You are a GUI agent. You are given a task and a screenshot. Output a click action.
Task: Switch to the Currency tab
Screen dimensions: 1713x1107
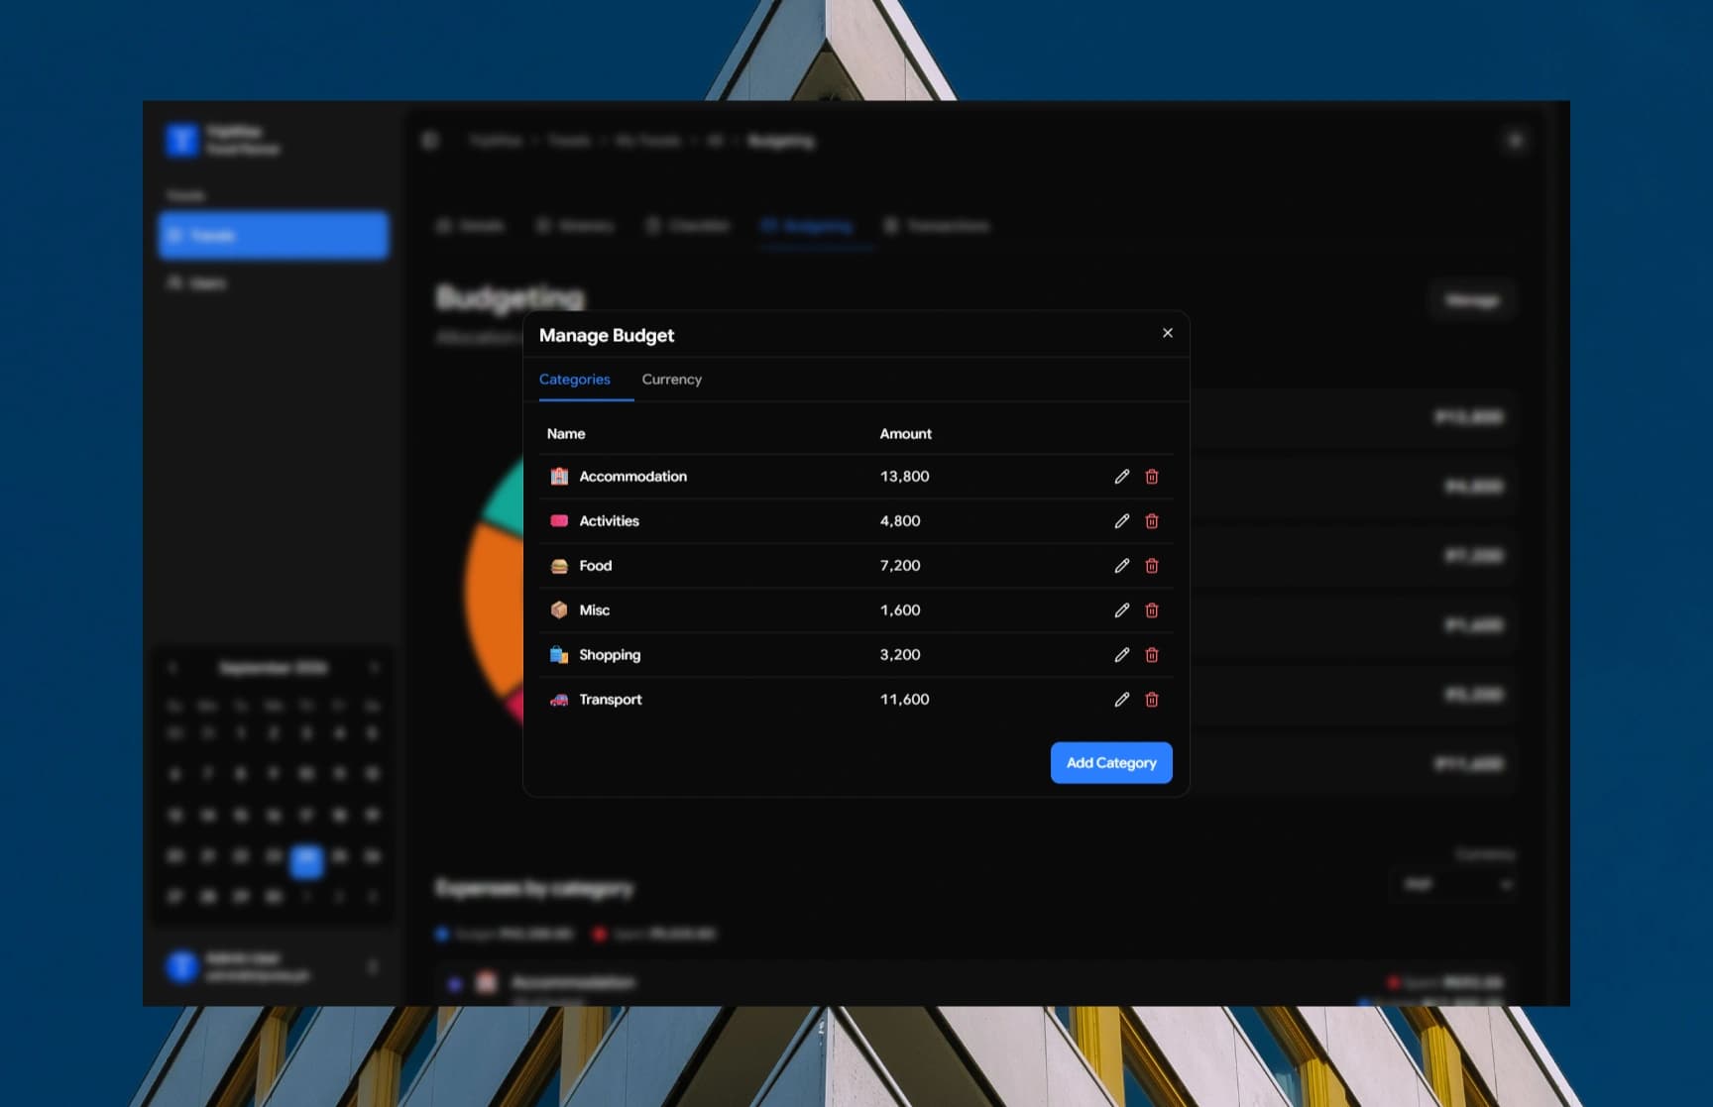click(671, 380)
